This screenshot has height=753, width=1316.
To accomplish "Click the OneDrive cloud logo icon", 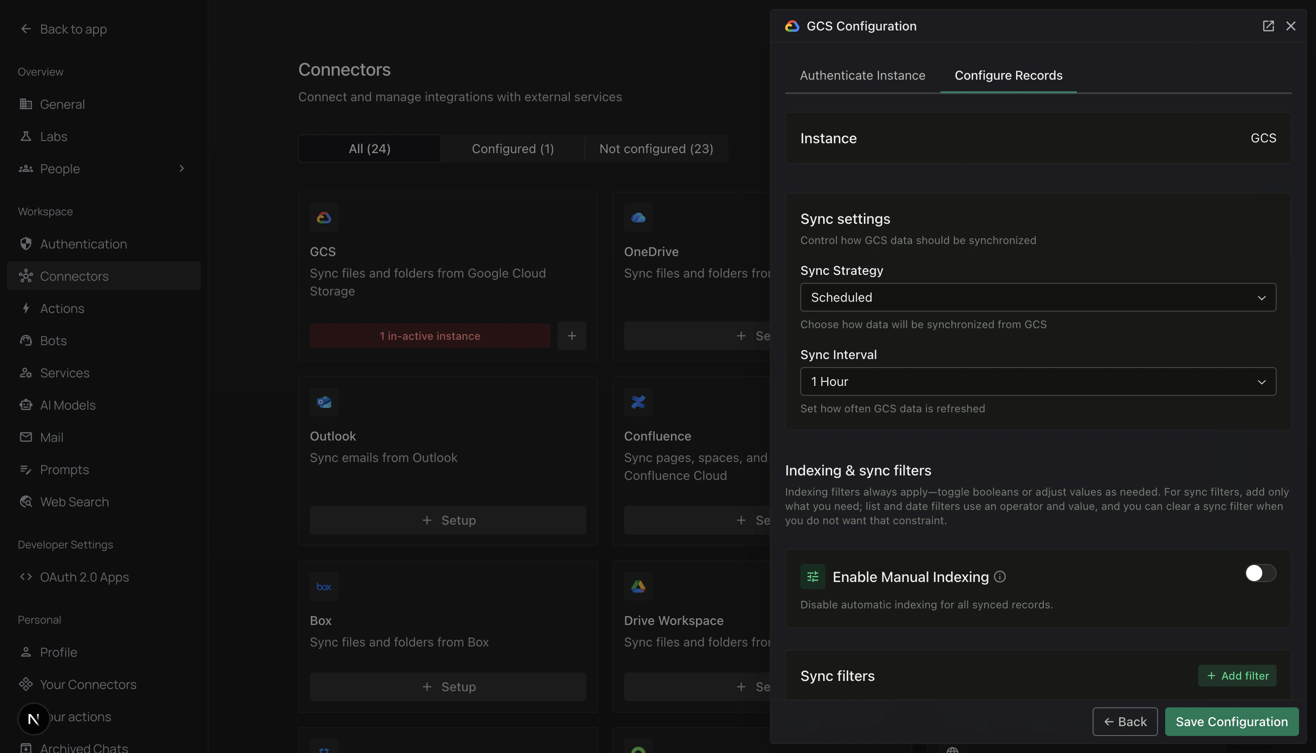I will 638,218.
